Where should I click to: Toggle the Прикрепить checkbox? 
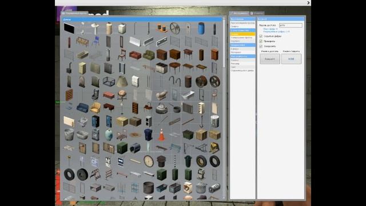tap(261, 41)
